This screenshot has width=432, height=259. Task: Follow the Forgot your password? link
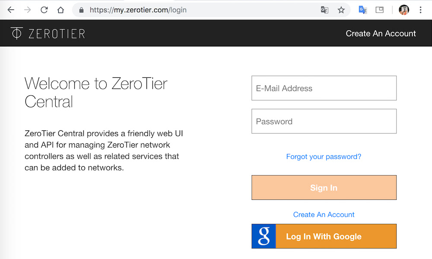(324, 157)
